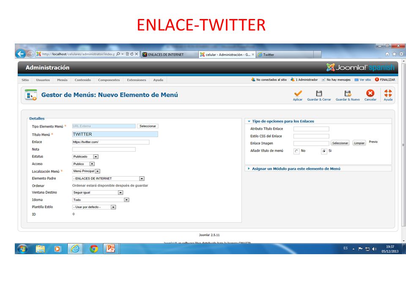406x304 pixels.
Task: Click the Windows Start button
Action: 22,249
